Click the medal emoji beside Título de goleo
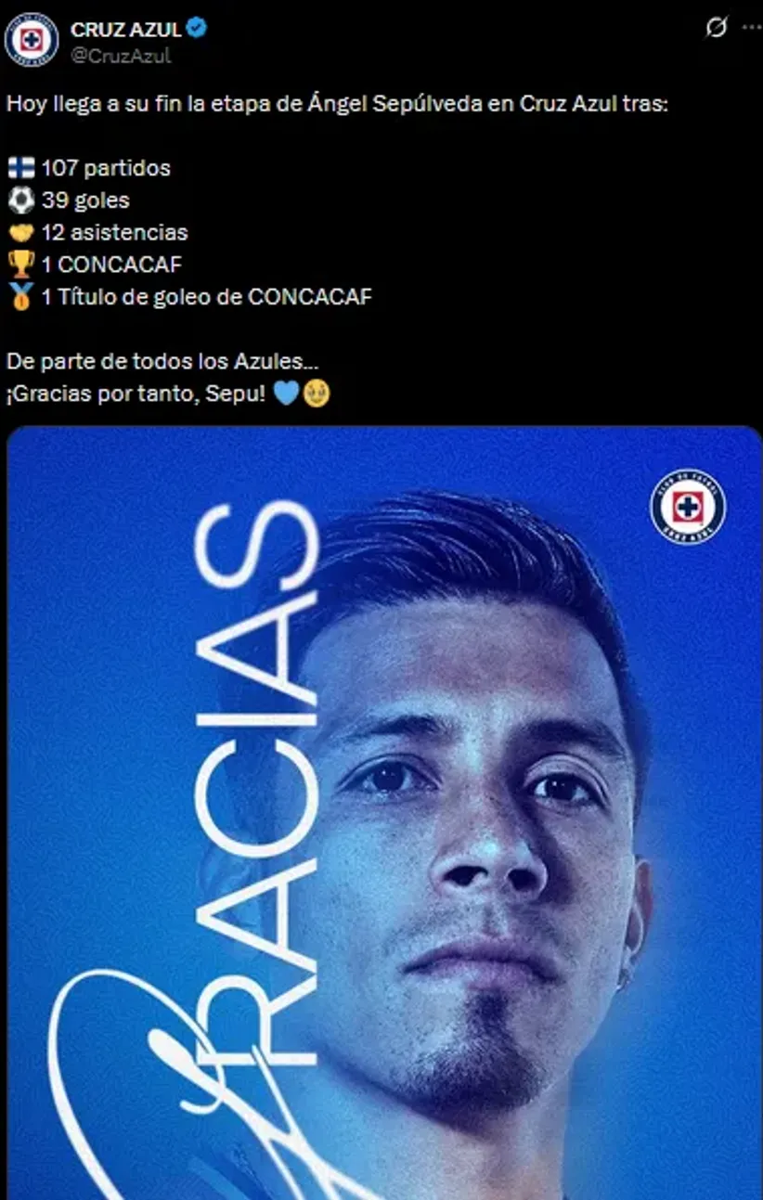This screenshot has height=1200, width=763. point(21,297)
